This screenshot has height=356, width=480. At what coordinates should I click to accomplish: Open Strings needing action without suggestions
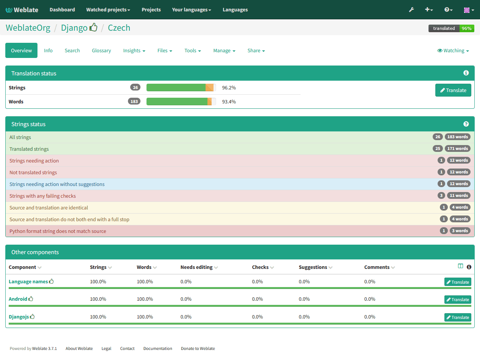240,184
